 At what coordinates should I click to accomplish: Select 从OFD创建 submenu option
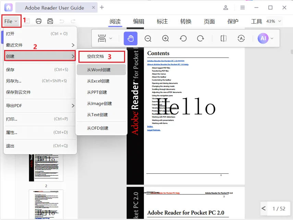(101, 128)
